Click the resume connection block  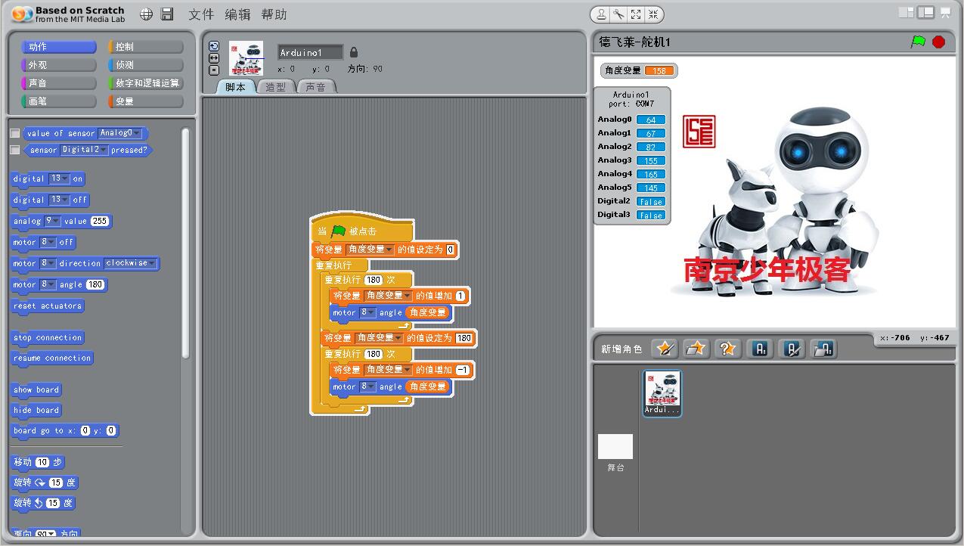coord(52,358)
